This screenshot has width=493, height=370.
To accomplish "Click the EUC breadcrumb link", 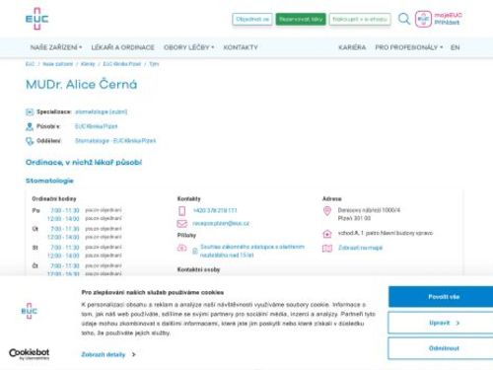I will (30, 64).
